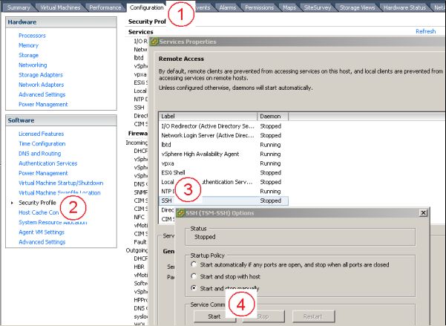The height and width of the screenshot is (326, 446).
Task: Click the Services Properties title icon
Action: (154, 42)
